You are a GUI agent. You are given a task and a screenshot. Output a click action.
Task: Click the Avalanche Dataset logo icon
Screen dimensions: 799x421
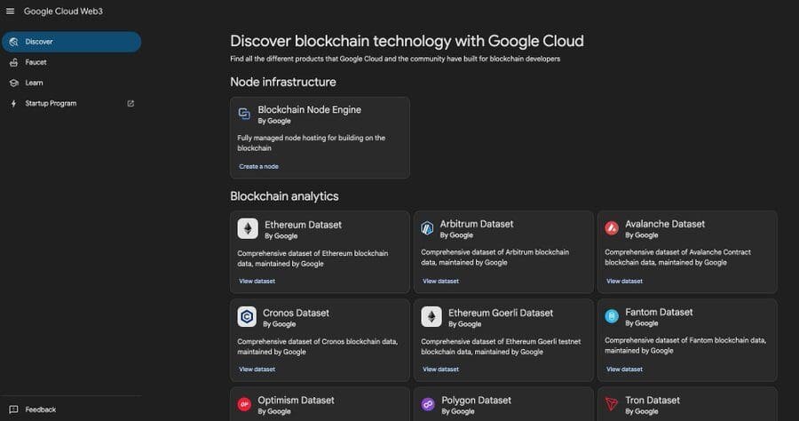coord(611,228)
